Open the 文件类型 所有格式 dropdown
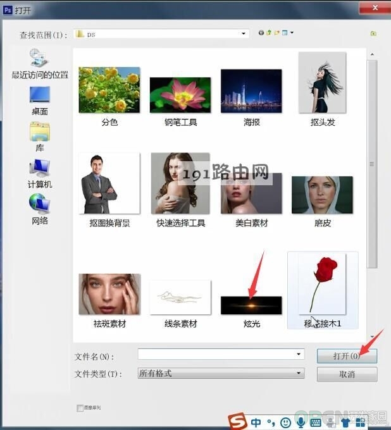Image resolution: width=391 pixels, height=430 pixels. 221,373
